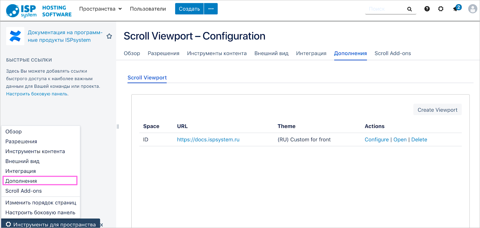
Task: Collapse sidebar using the double chevron icon
Action: (101, 225)
